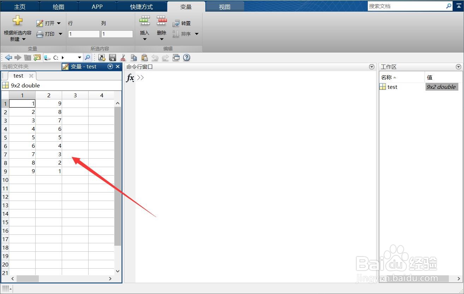Close the test document tab
Image resolution: width=464 pixels, height=294 pixels.
pyautogui.click(x=31, y=76)
